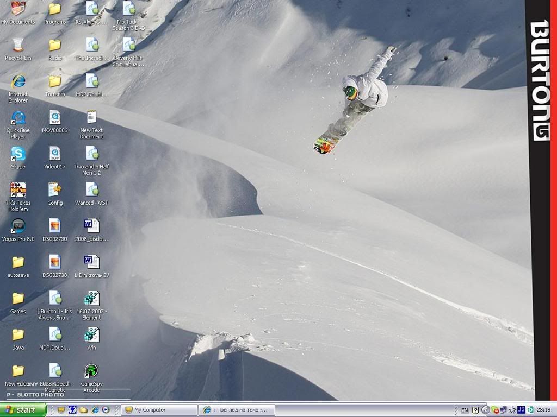Open the autosave folder
This screenshot has width=557, height=417.
18,266
